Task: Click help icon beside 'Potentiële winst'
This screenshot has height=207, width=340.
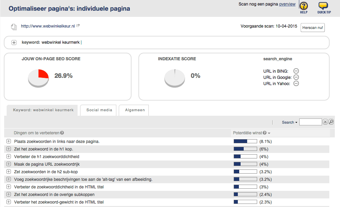Action: tap(264, 133)
